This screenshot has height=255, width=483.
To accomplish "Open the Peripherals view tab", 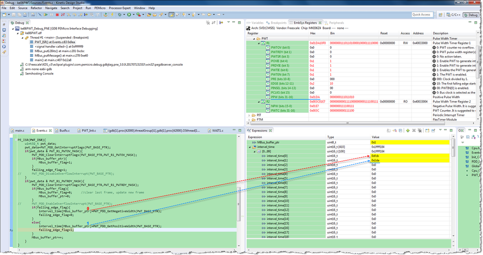I will click(x=334, y=23).
